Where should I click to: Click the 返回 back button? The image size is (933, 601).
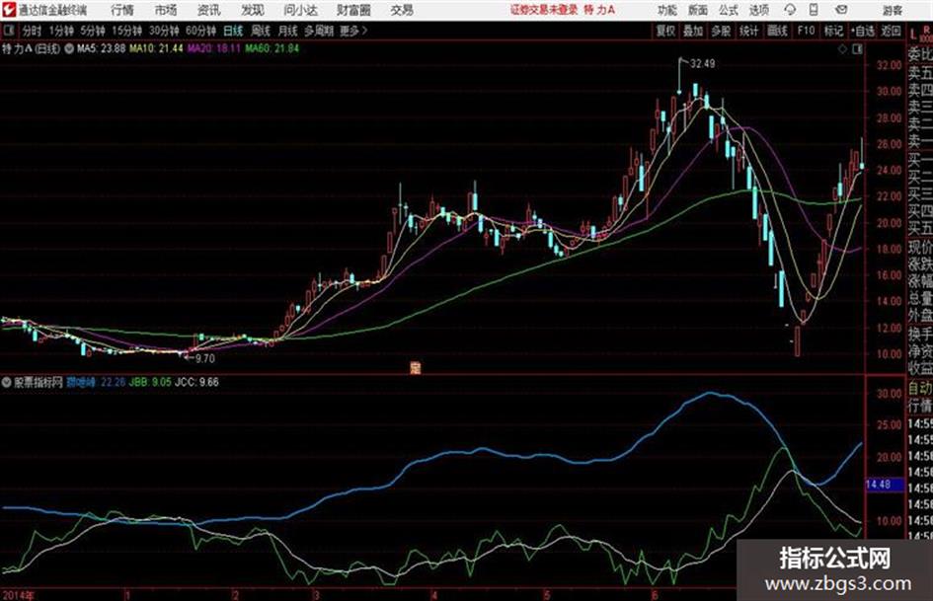[x=891, y=31]
